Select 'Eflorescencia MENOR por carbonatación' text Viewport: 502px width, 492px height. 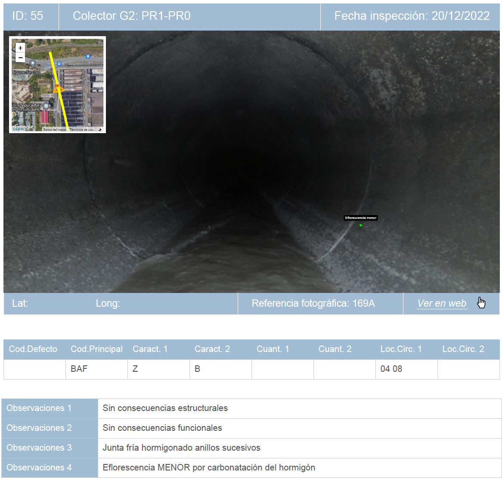click(183, 467)
